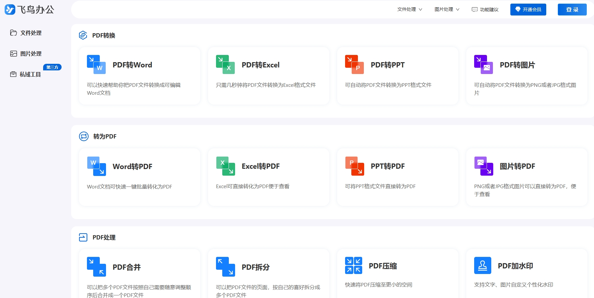Click the PDF转Excel icon
This screenshot has height=298, width=594.
tap(225, 64)
